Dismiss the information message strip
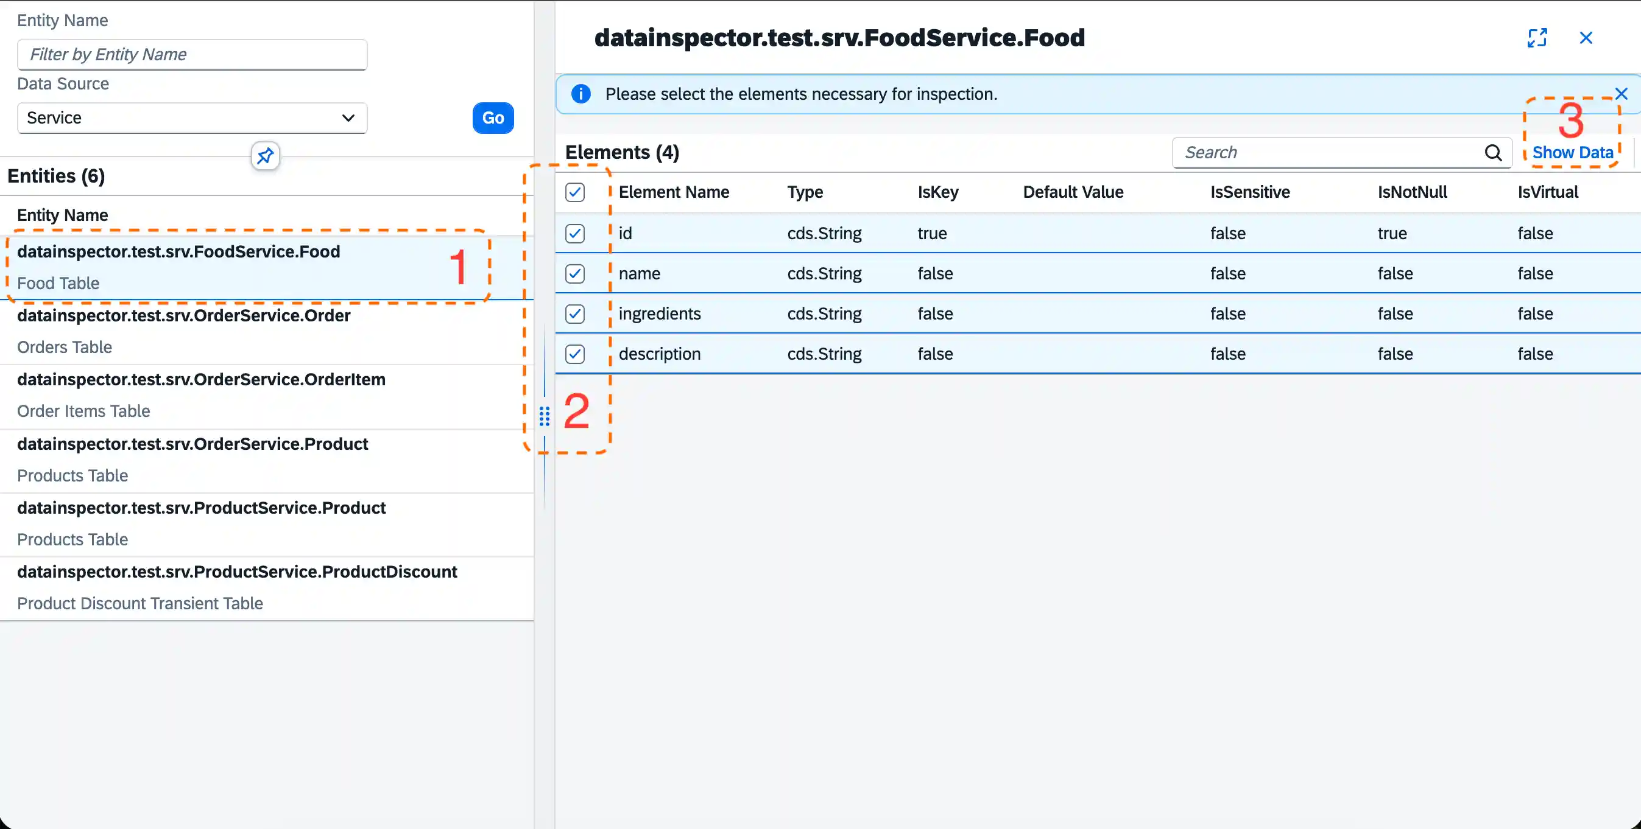Screen dimensions: 1641x829 pyautogui.click(x=1622, y=94)
